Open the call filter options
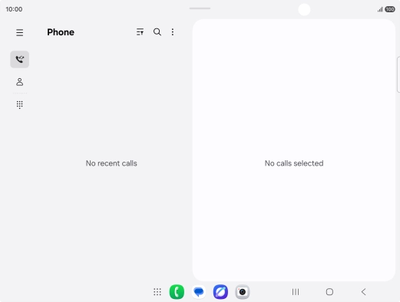The height and width of the screenshot is (302, 400). [x=140, y=32]
